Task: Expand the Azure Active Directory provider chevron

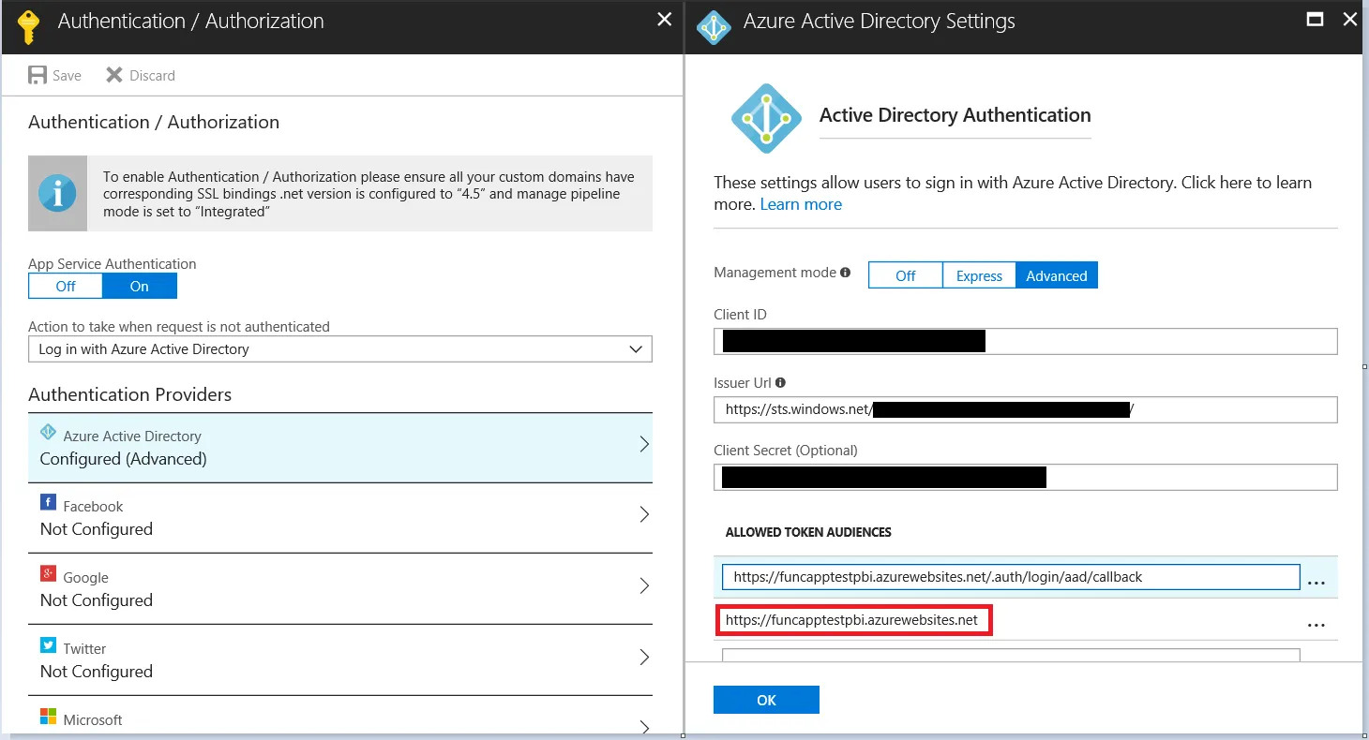Action: (x=644, y=444)
